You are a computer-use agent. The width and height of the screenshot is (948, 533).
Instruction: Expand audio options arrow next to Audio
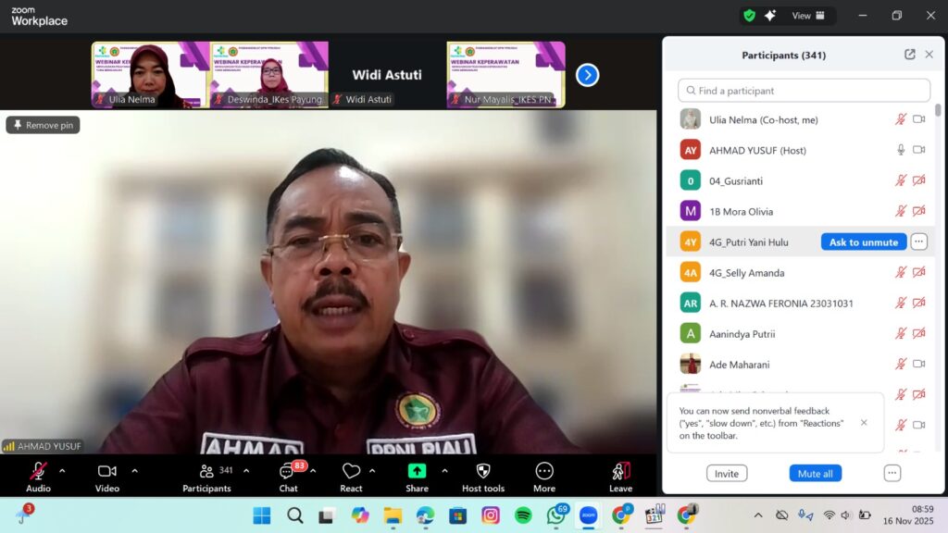click(62, 471)
